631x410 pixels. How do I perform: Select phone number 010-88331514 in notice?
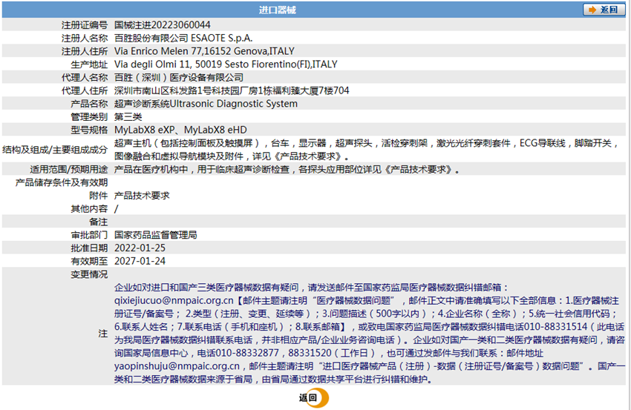click(556, 326)
